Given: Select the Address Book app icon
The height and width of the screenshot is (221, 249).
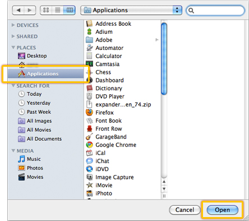Looking at the screenshot, I should 89,24.
